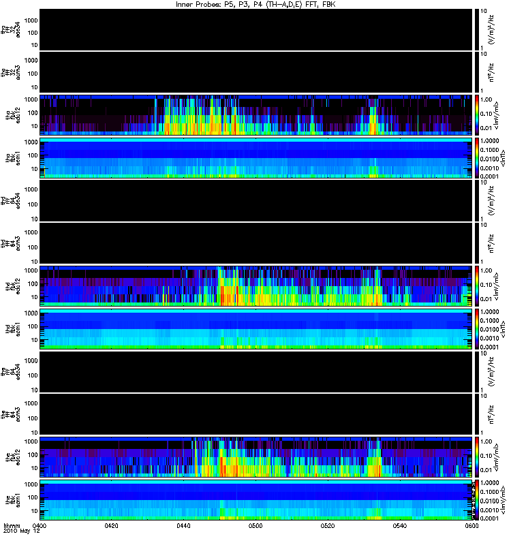The image size is (511, 545).
Task: Click the tha fbk scm1 rainbow color bar
Action: [476, 158]
